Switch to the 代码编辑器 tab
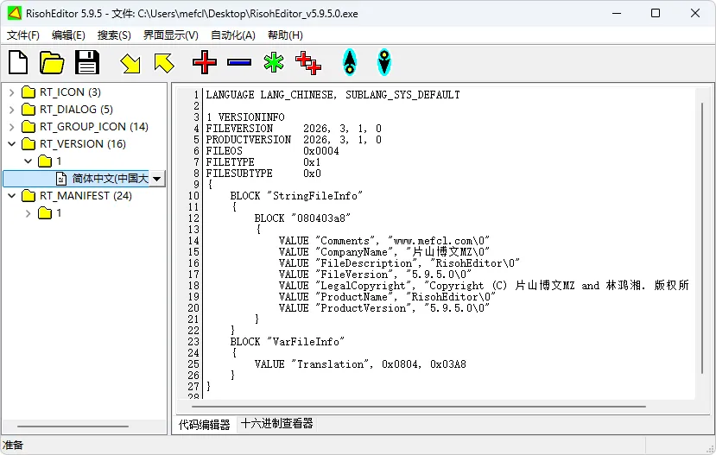This screenshot has height=455, width=716. [x=204, y=425]
